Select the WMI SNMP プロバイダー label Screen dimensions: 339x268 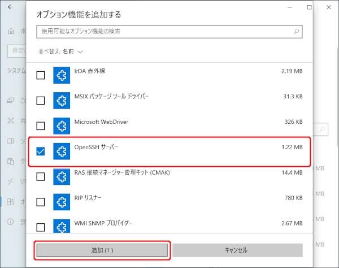(x=103, y=223)
